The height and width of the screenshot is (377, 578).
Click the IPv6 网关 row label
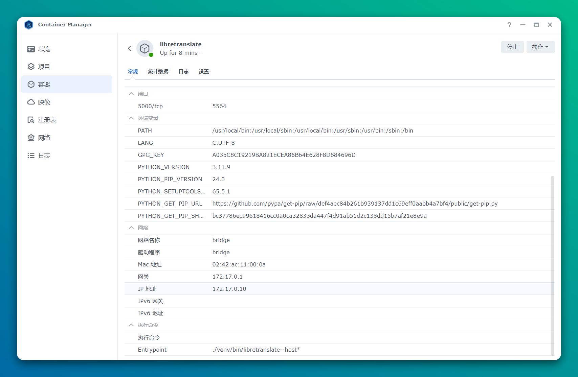[x=151, y=301]
